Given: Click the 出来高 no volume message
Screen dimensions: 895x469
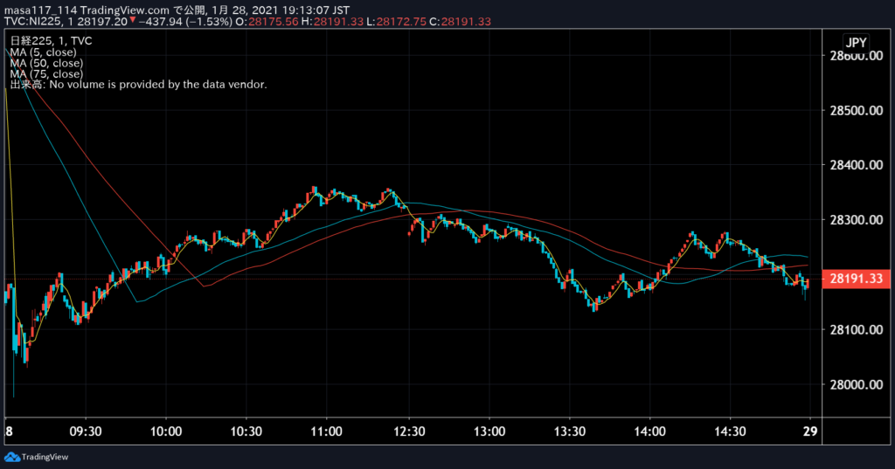Looking at the screenshot, I should pos(138,85).
